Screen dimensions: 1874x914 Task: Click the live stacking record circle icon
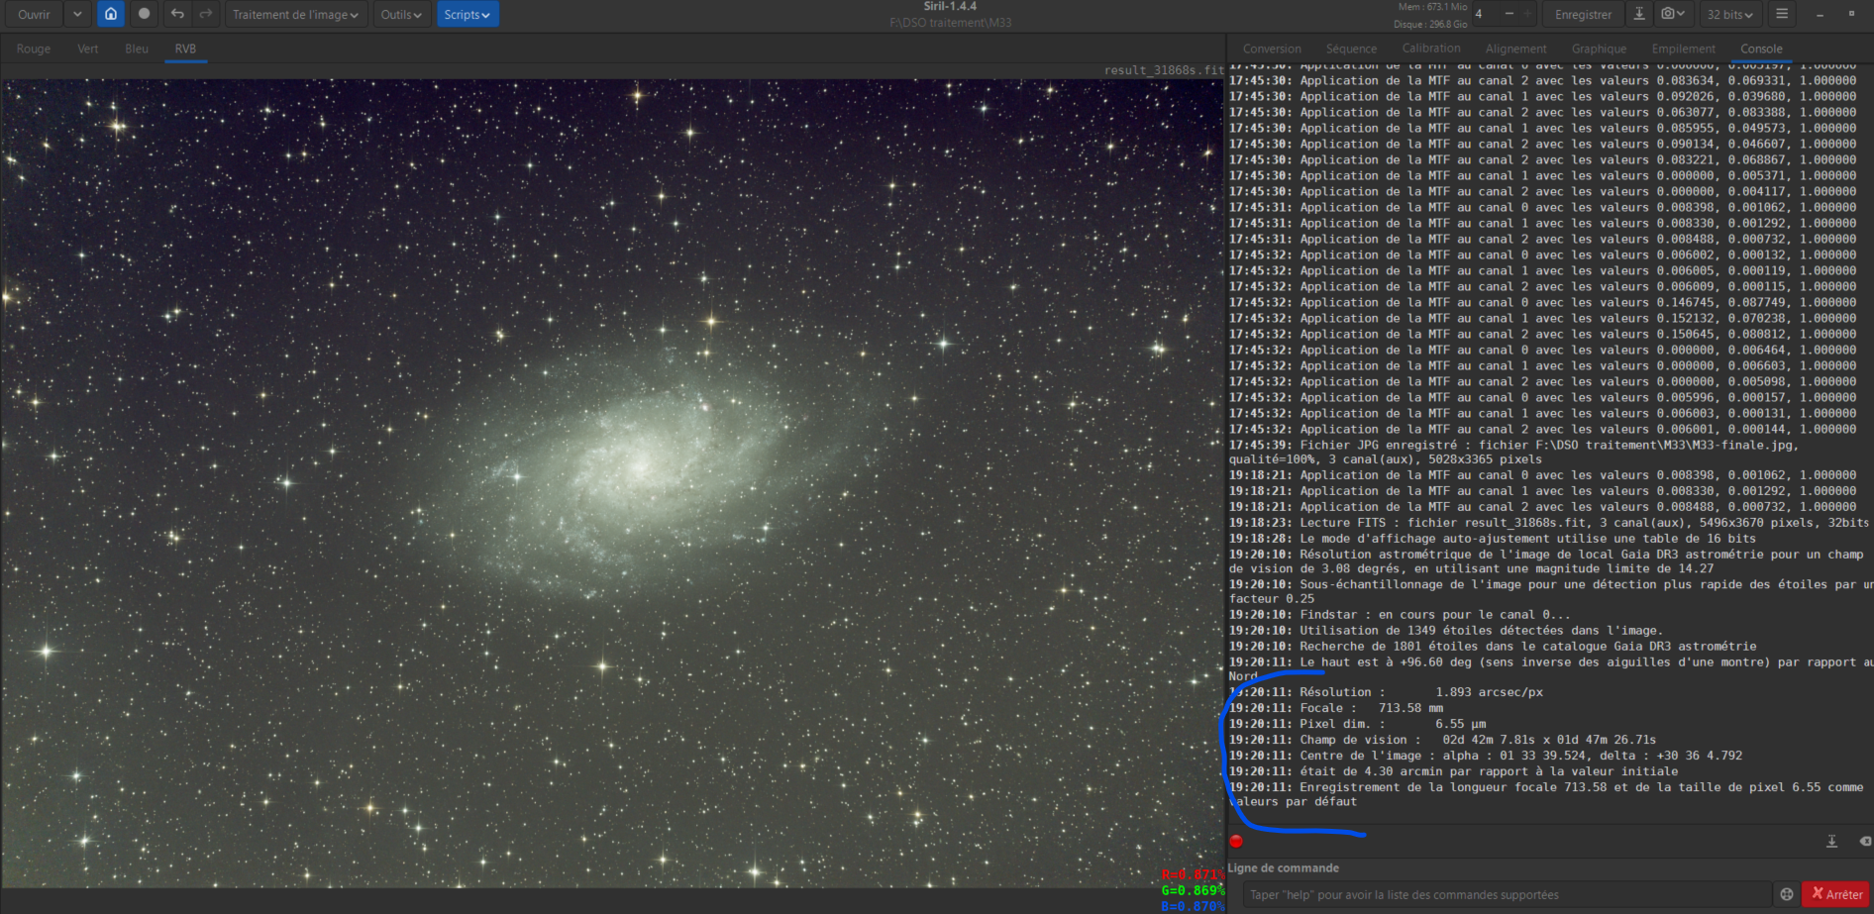pos(145,14)
